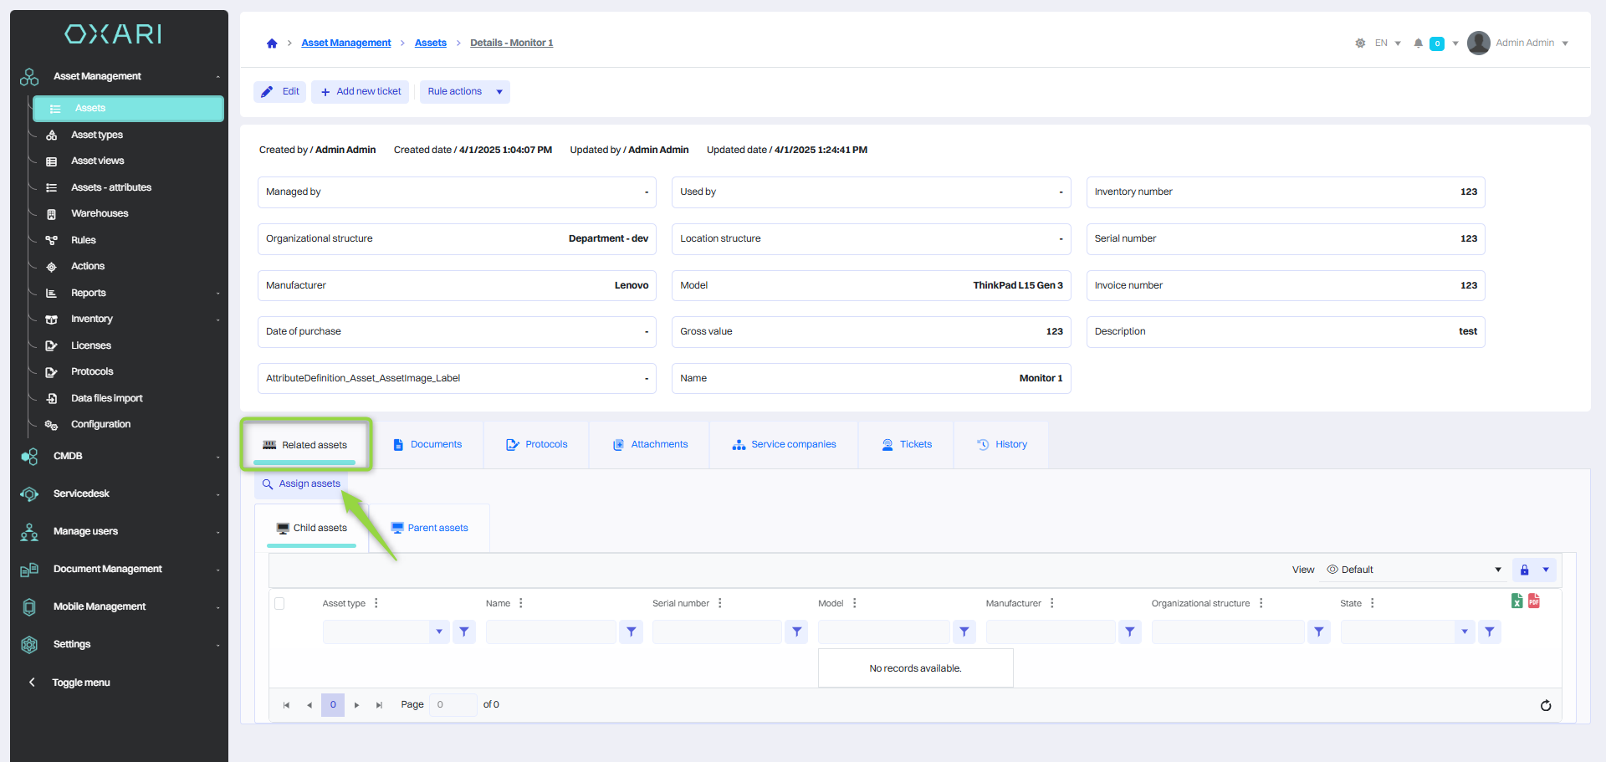Image resolution: width=1606 pixels, height=762 pixels.
Task: Click the lock view icon button
Action: click(x=1524, y=570)
